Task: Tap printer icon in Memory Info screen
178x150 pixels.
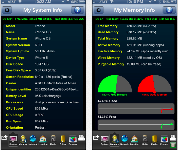Action: click(x=173, y=138)
